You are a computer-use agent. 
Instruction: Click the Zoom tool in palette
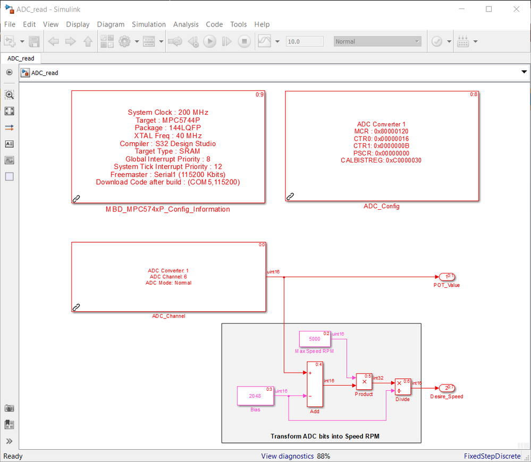click(x=10, y=95)
